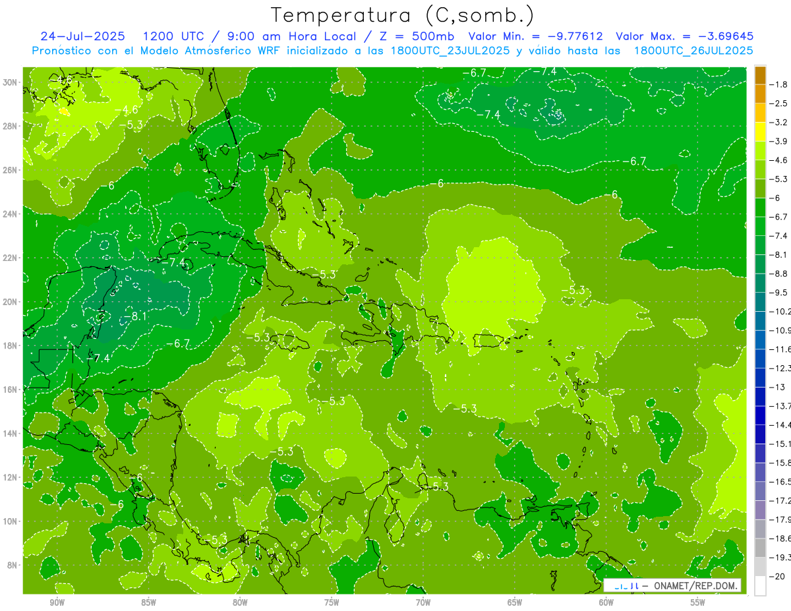Click the white swatch below the -20 label
Viewport: 791px width, 611px height.
(760, 585)
